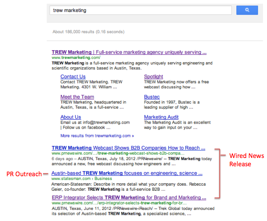The width and height of the screenshot is (267, 221).
Task: Click the prnewswire erp-integrator-selects green URL
Action: 119,203
